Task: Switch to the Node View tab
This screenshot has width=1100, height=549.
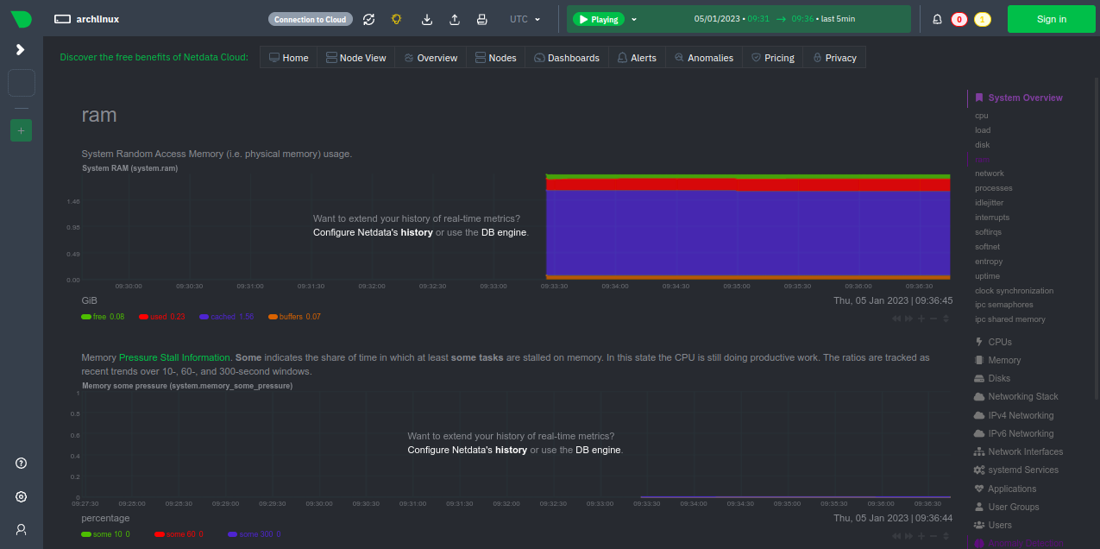Action: [x=355, y=58]
